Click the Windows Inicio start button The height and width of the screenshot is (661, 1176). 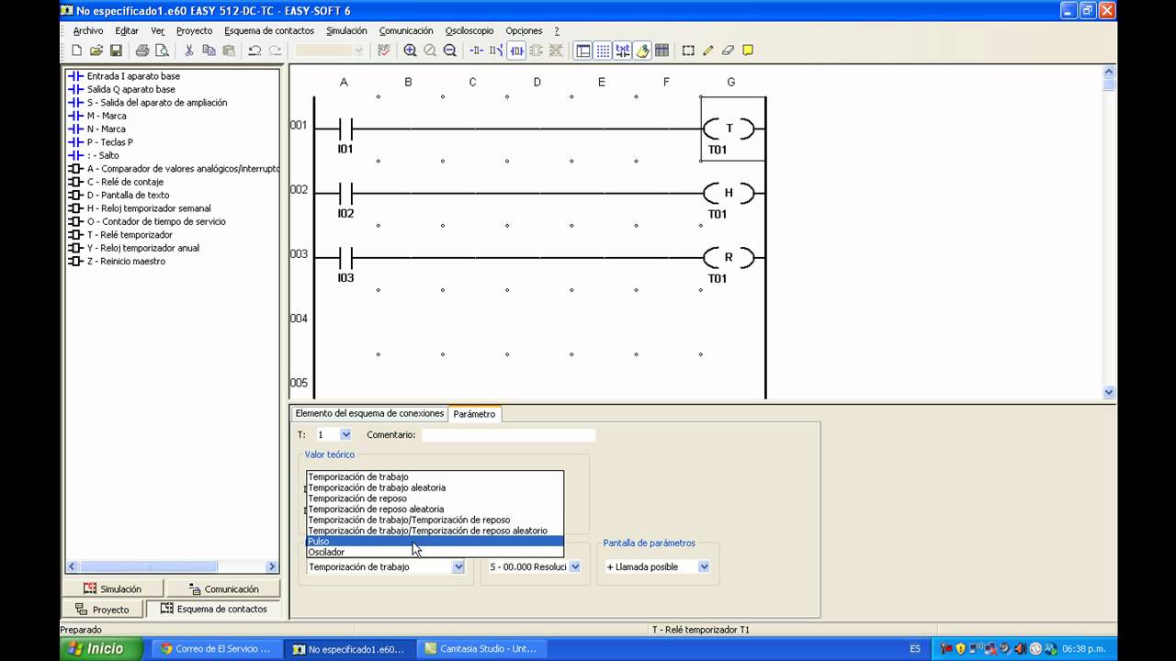pyautogui.click(x=101, y=648)
